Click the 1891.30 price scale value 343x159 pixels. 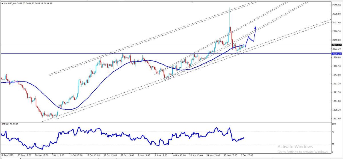[x=336, y=92]
